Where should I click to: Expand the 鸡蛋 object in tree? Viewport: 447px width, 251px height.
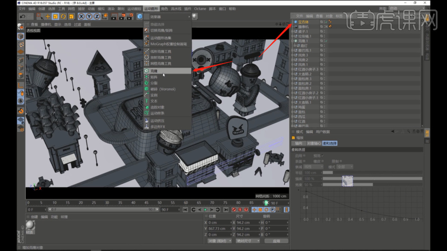(x=292, y=107)
